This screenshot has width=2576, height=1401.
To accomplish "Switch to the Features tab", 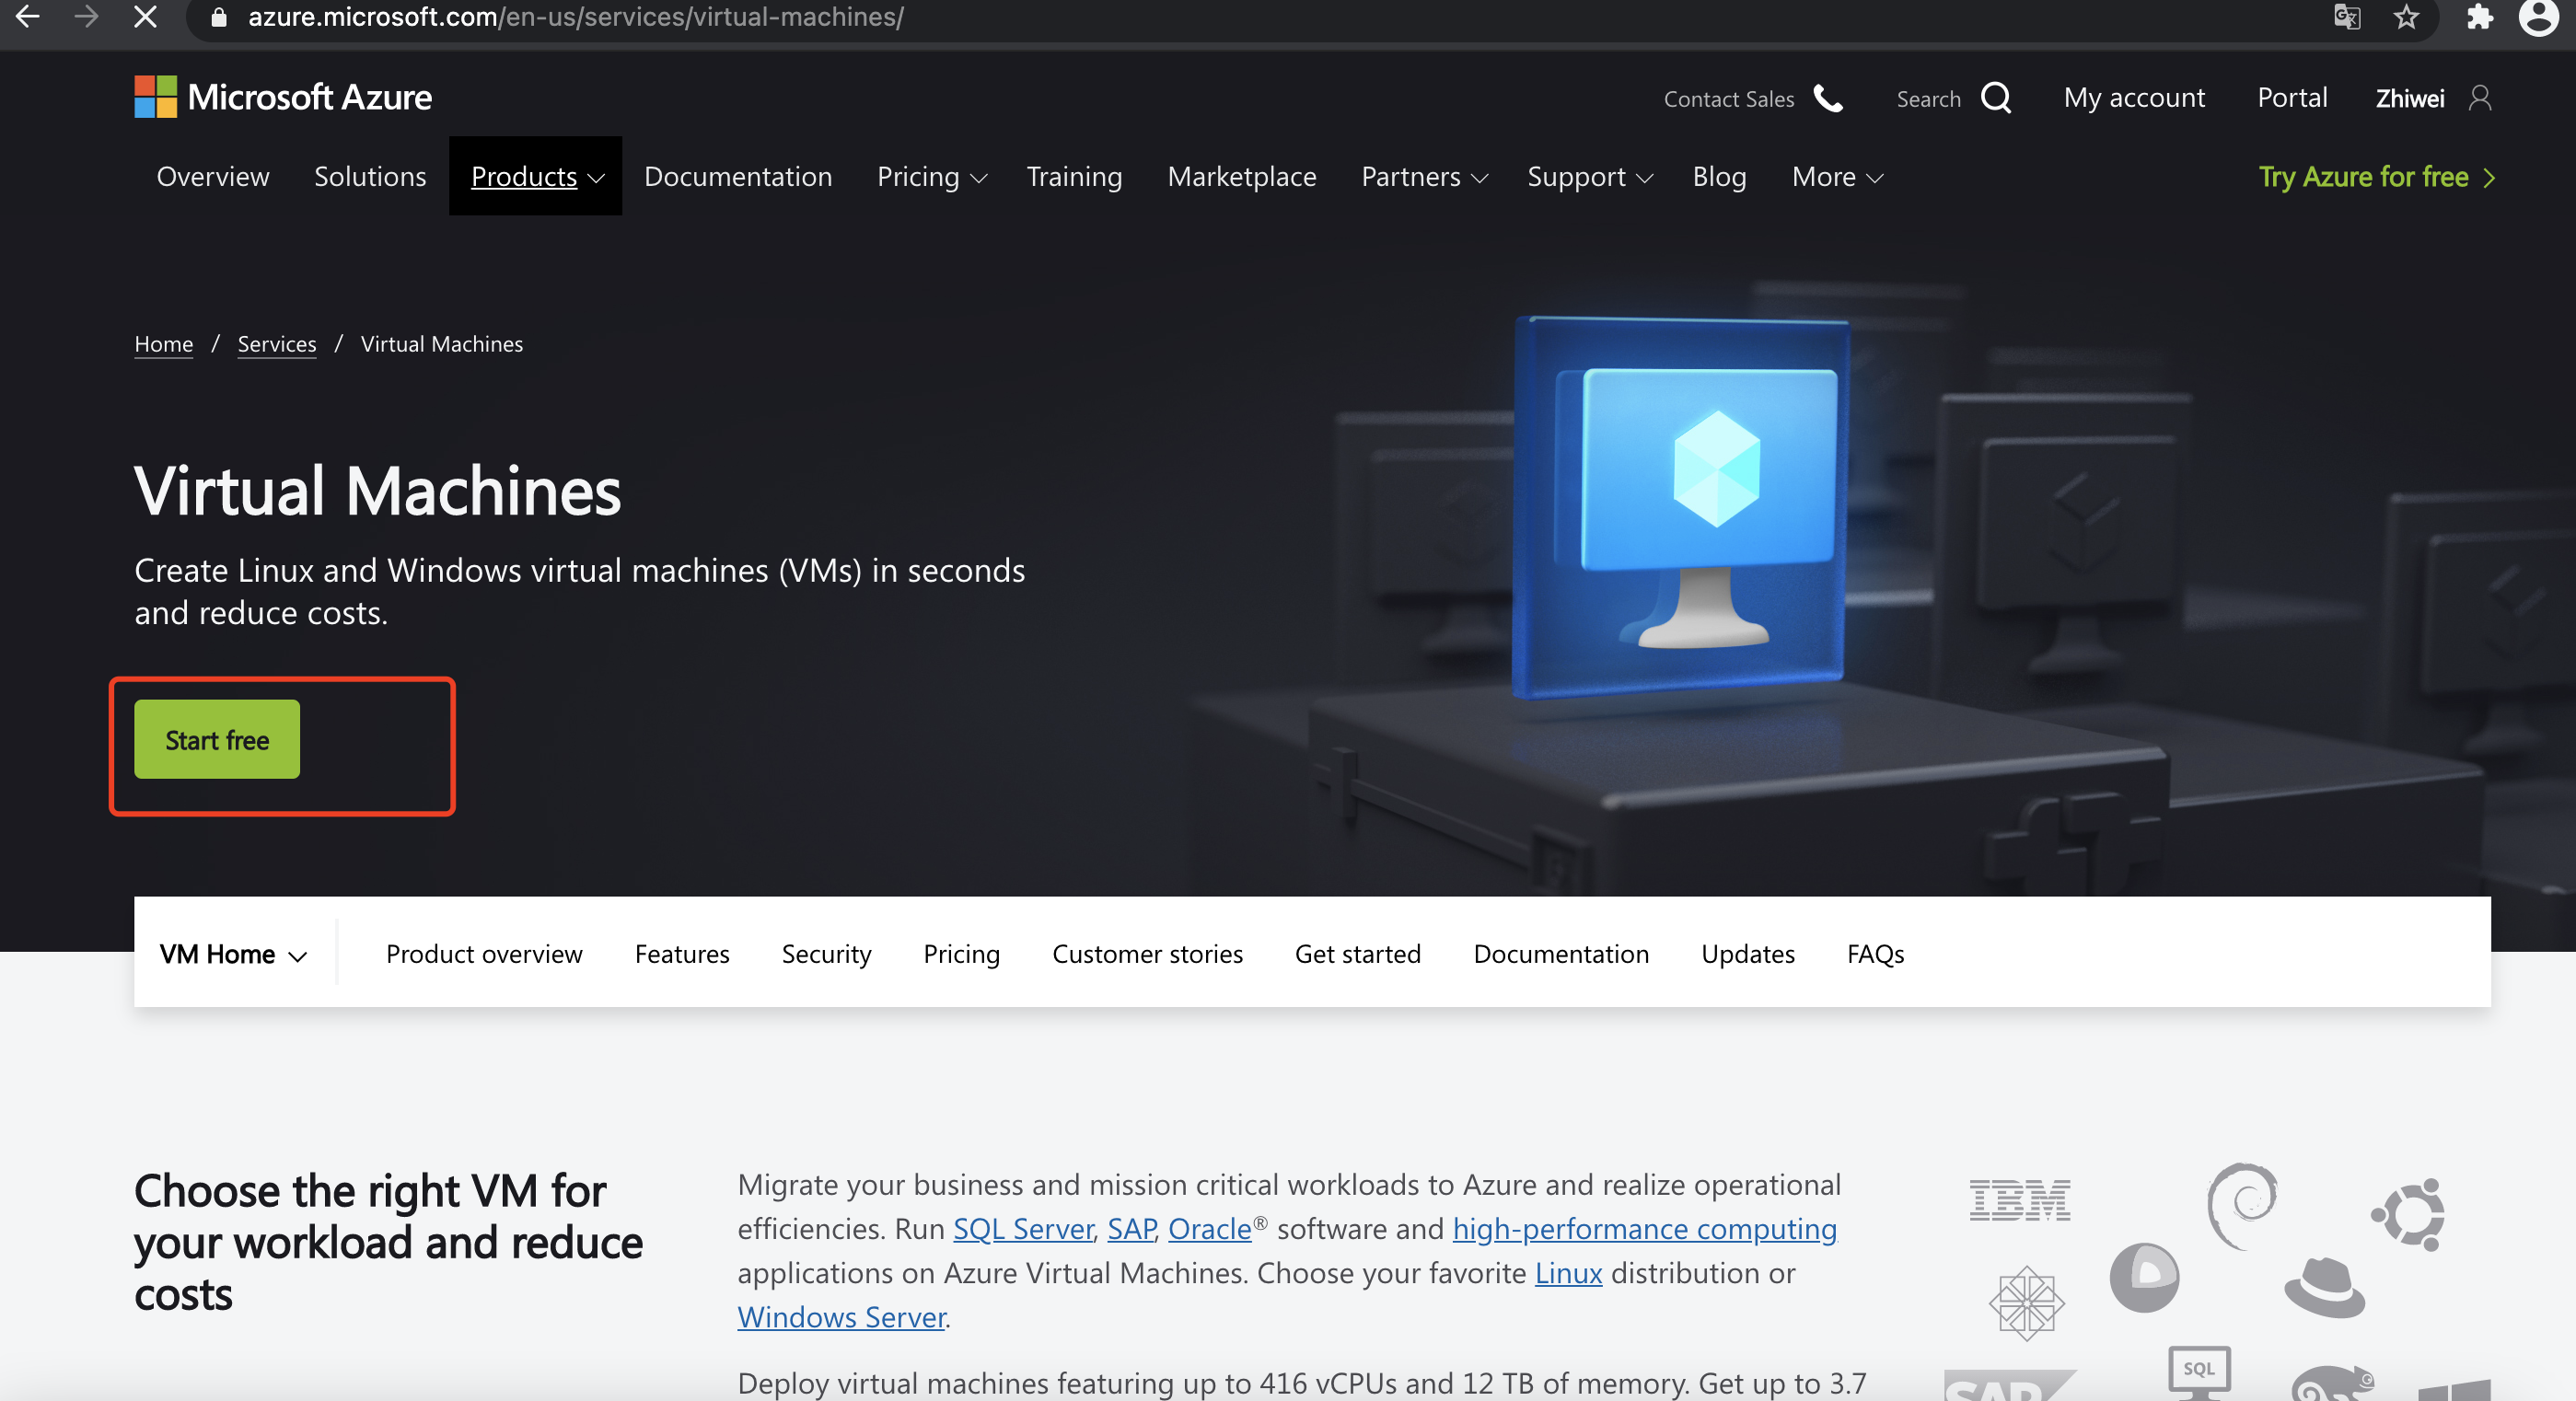I will pos(682,954).
